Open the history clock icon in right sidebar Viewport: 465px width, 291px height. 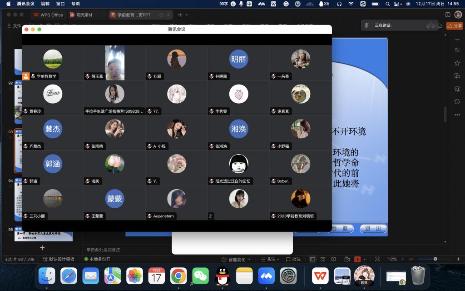point(457,101)
